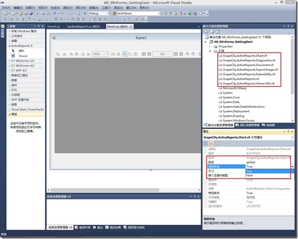
Task: Open the 文件(F) menu
Action: pyautogui.click(x=6, y=8)
